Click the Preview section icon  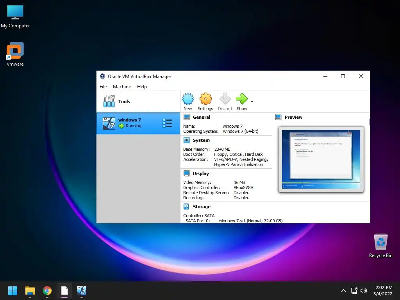278,117
